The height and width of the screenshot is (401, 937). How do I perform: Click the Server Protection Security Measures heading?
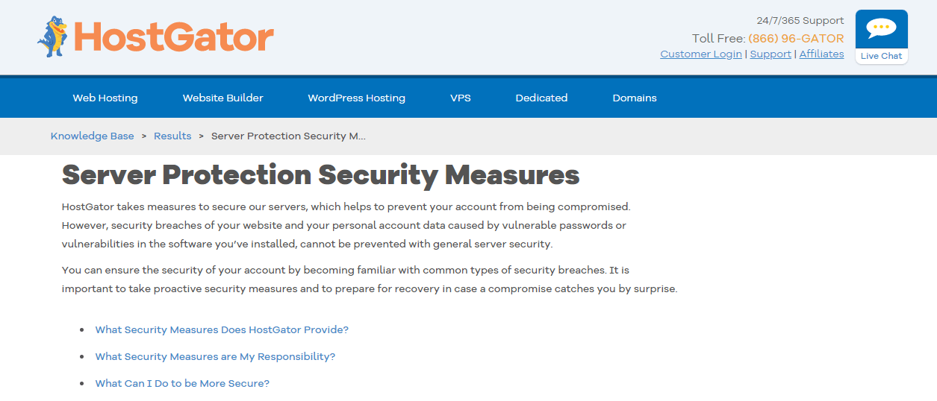321,175
